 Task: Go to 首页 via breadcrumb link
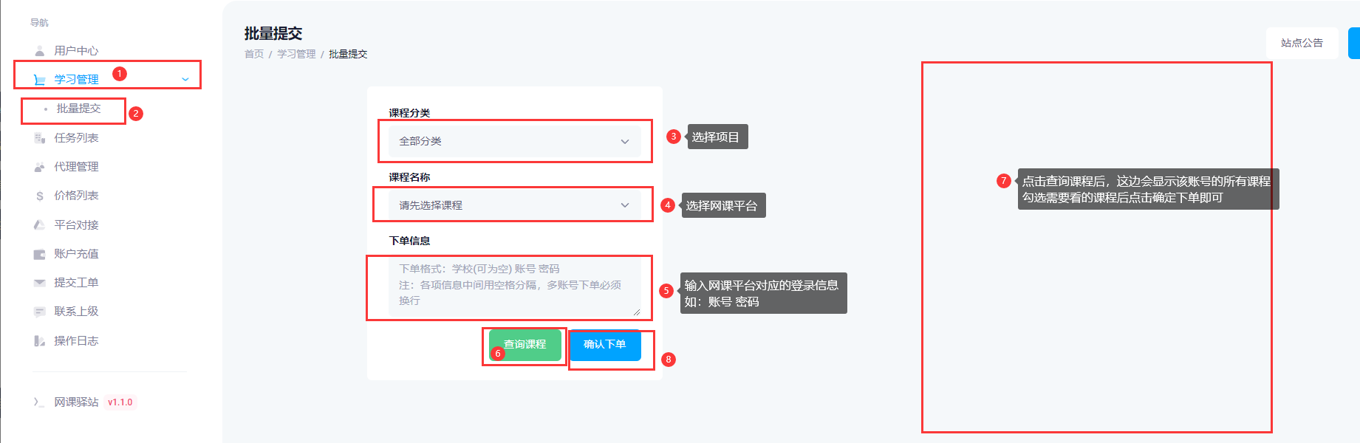click(254, 54)
